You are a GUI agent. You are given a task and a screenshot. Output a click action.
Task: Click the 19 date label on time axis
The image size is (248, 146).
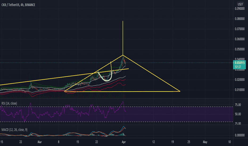click(172, 142)
